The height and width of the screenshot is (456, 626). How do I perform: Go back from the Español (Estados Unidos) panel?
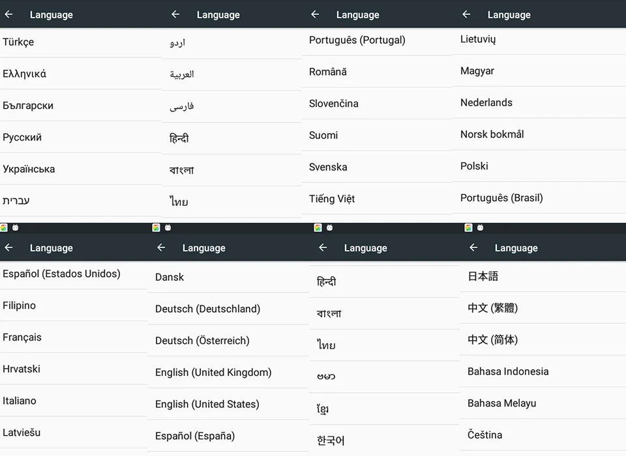(9, 248)
